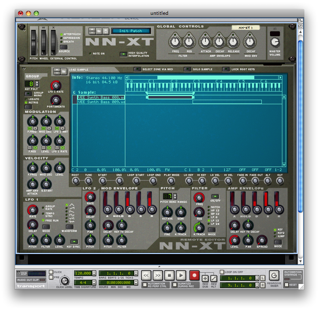Viewport: 319px width, 310px height.
Task: Toggle High Quality Interpolation switch
Action: point(123,54)
